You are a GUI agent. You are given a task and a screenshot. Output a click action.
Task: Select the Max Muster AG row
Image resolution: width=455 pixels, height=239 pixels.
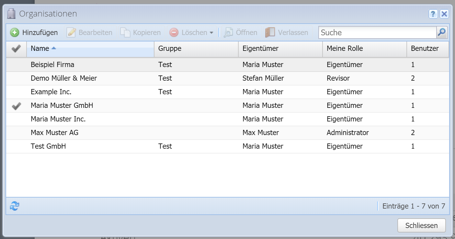(x=54, y=133)
